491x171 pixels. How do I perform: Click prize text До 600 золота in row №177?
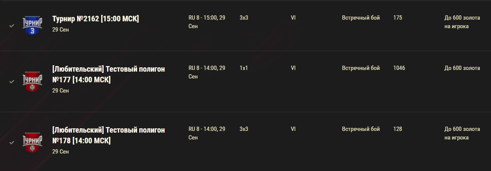point(462,68)
